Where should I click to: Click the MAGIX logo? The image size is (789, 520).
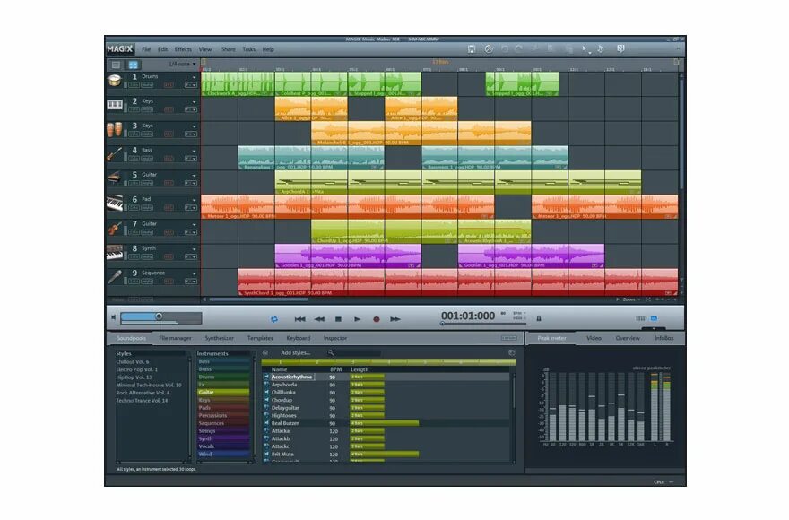(x=120, y=48)
